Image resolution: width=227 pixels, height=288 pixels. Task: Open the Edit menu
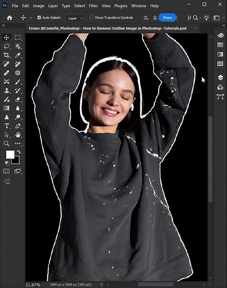26,6
